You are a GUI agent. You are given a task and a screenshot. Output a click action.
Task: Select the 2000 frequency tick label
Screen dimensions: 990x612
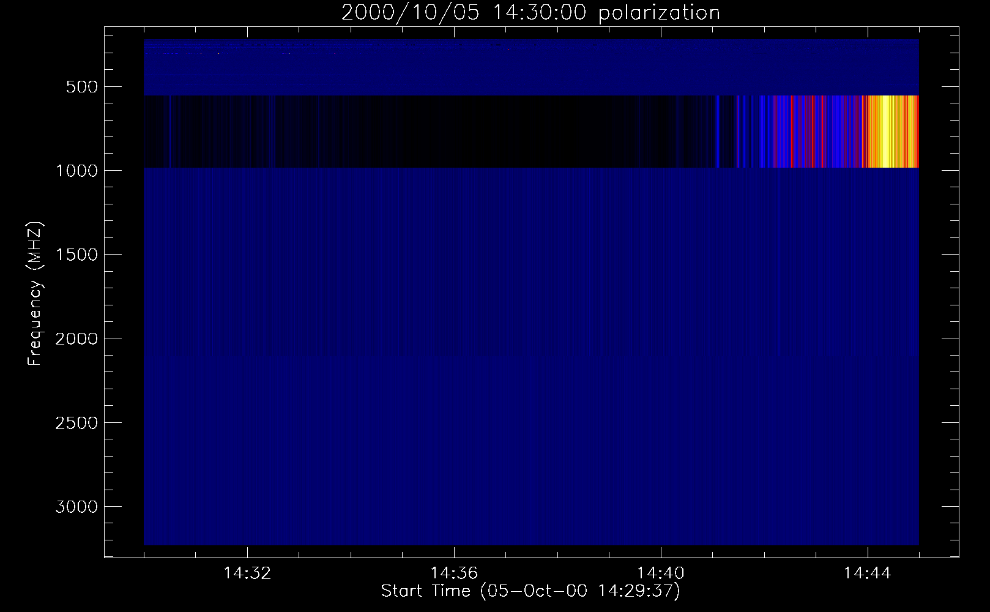[76, 338]
